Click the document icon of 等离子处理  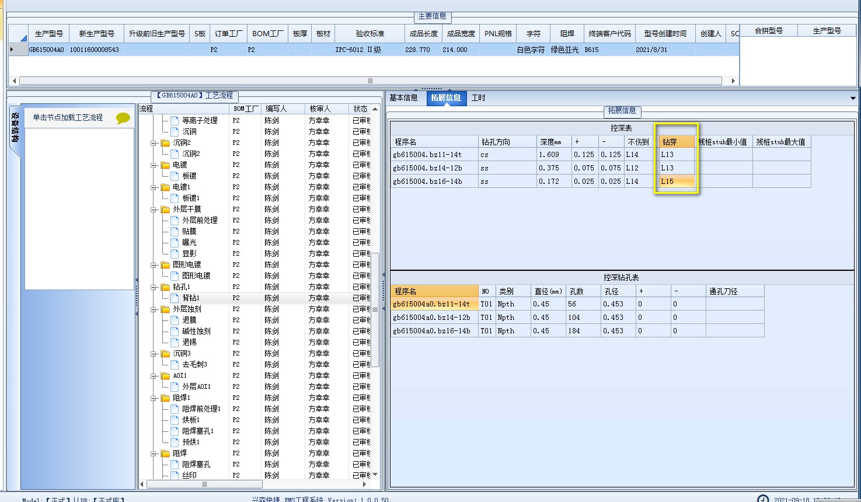click(x=175, y=120)
